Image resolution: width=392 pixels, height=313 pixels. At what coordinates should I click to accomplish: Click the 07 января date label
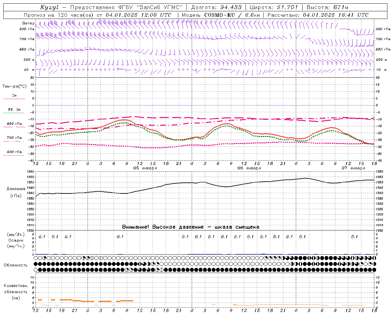[x=353, y=168]
